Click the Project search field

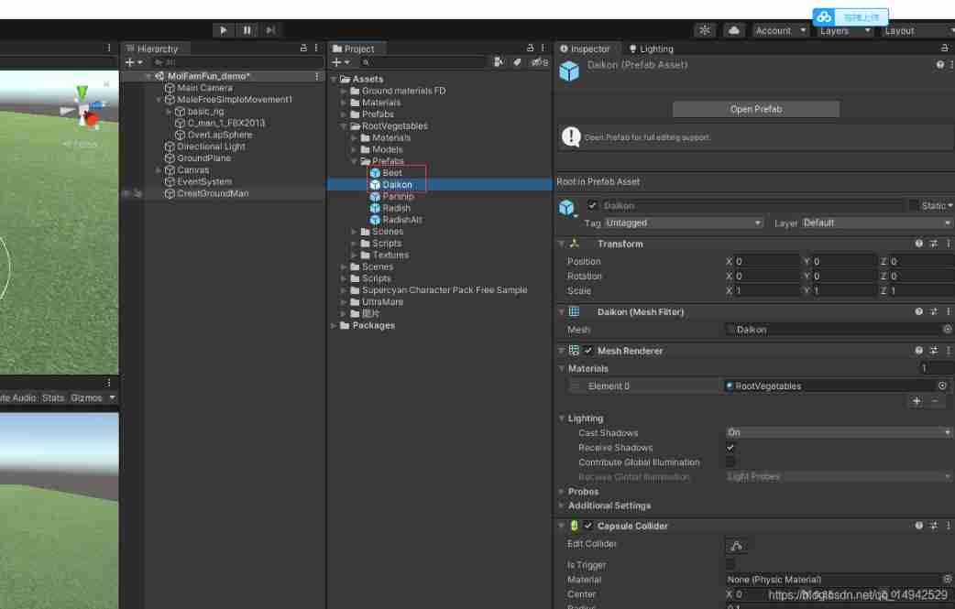[423, 62]
